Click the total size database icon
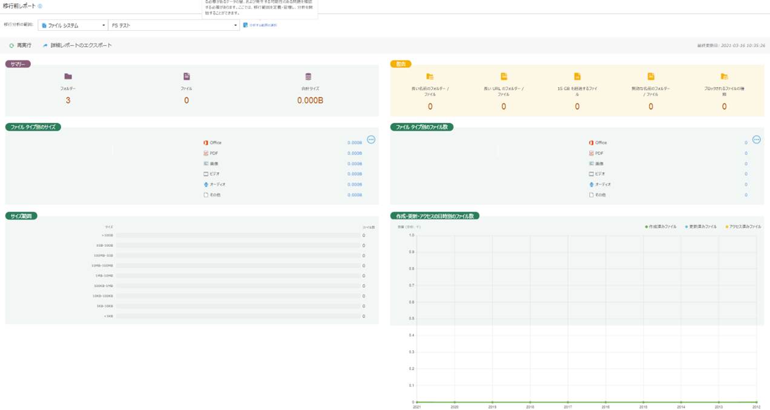 pyautogui.click(x=308, y=77)
